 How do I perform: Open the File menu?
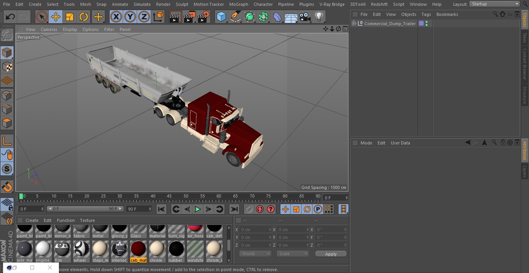point(7,4)
